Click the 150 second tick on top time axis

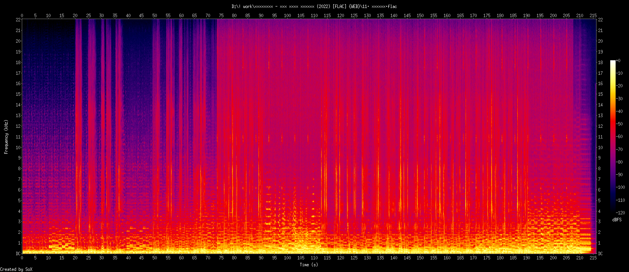(x=420, y=16)
